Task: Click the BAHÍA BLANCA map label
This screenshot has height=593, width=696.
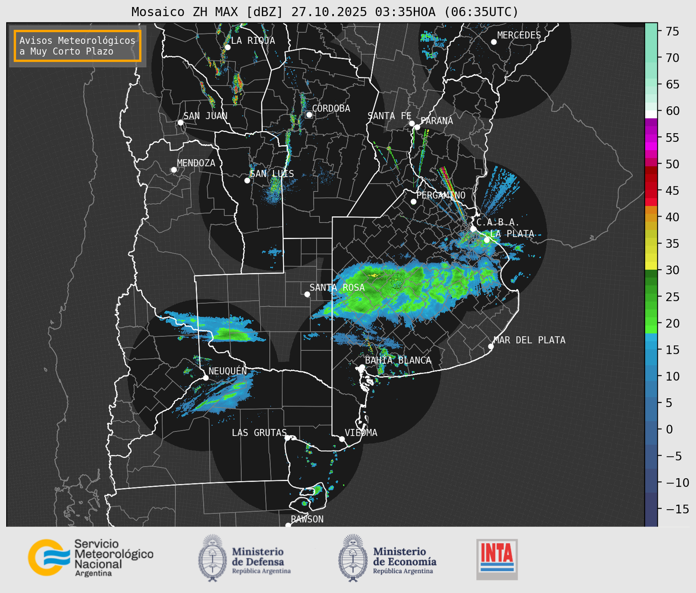Action: coord(398,360)
